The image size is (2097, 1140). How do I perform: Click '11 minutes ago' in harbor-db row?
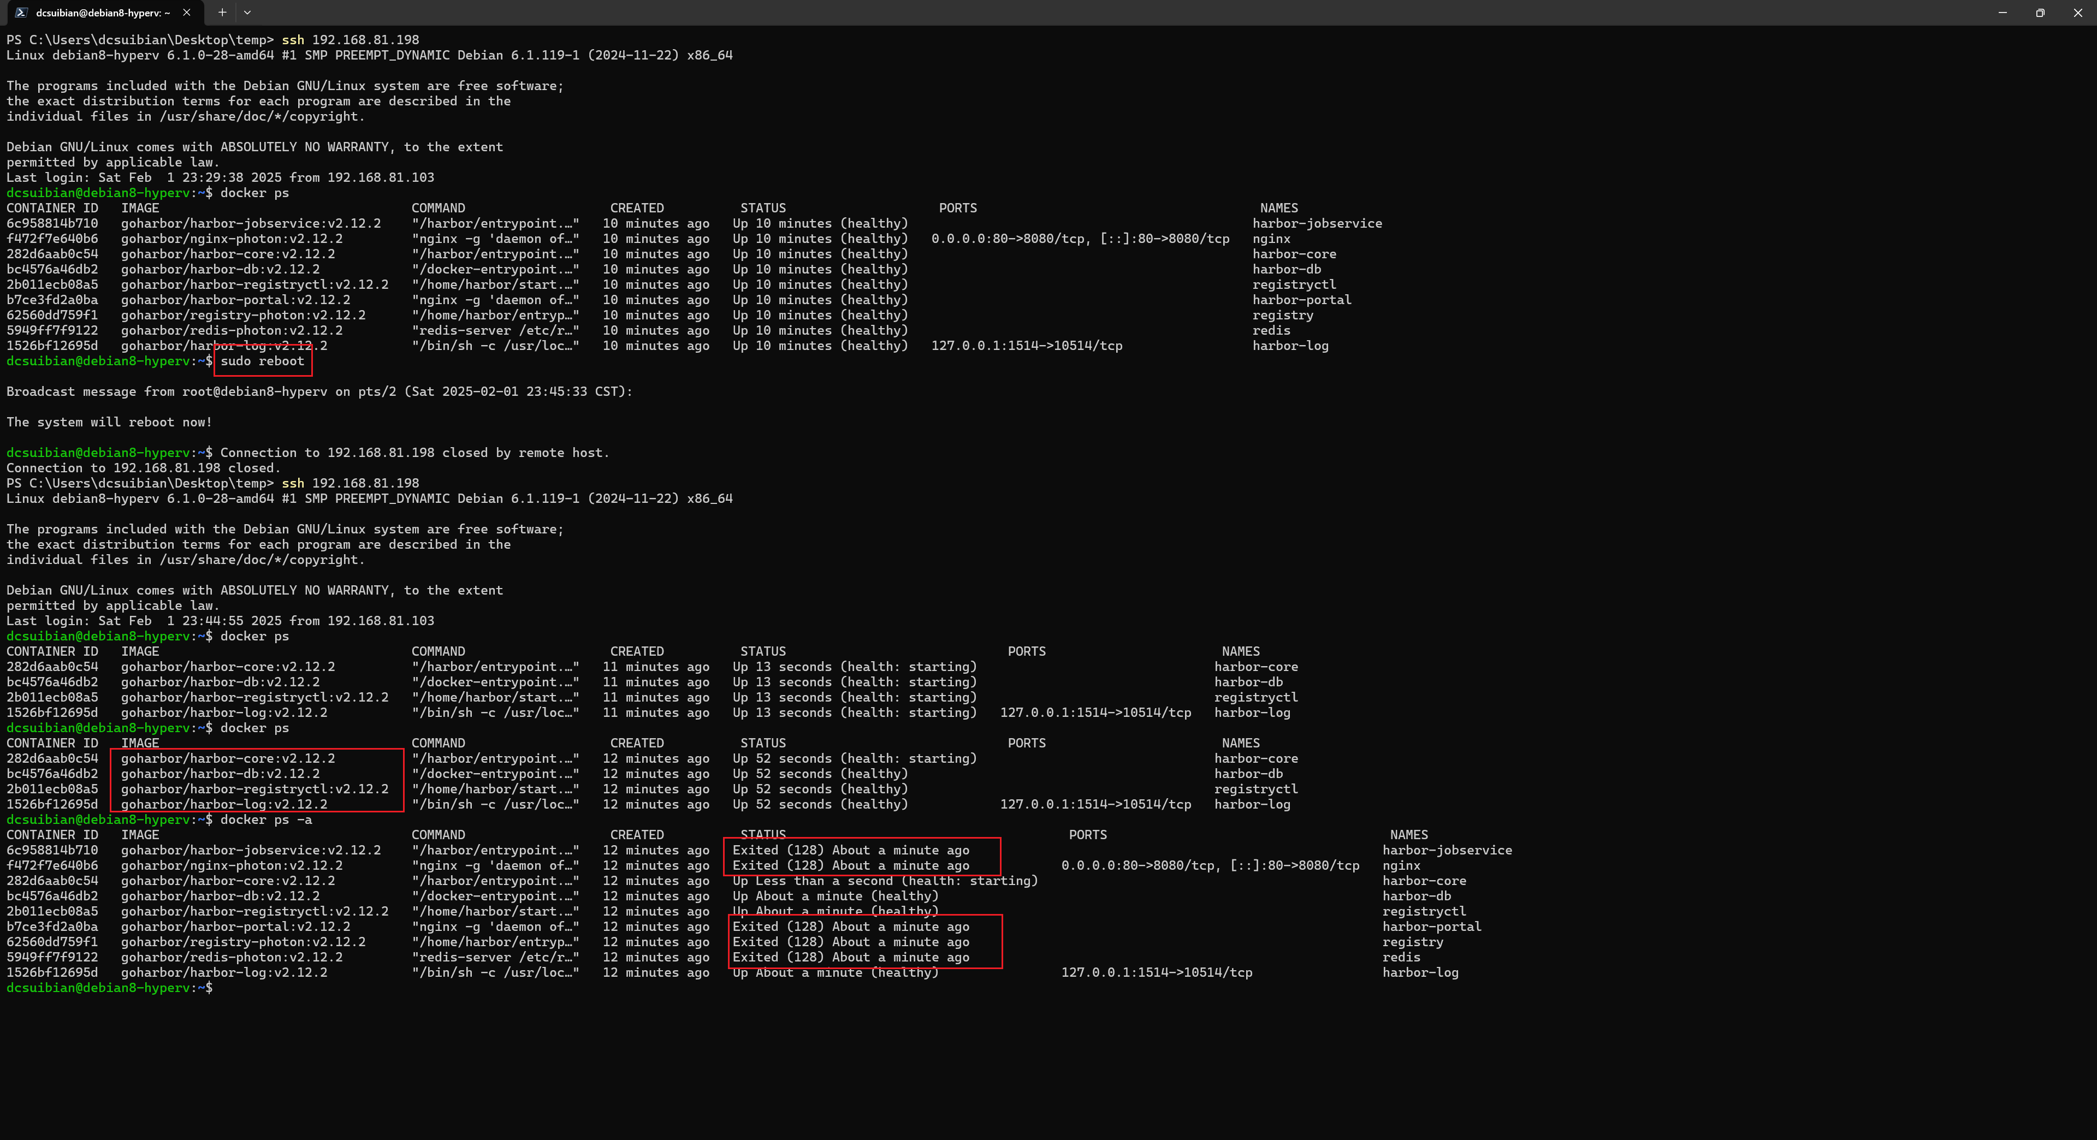(x=655, y=682)
